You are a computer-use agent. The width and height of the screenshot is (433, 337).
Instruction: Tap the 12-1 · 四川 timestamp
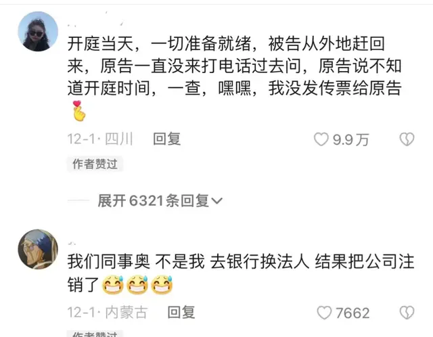pyautogui.click(x=101, y=139)
